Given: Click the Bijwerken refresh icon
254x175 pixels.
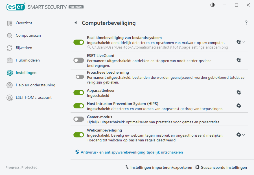Looking at the screenshot, I should click(x=9, y=48).
